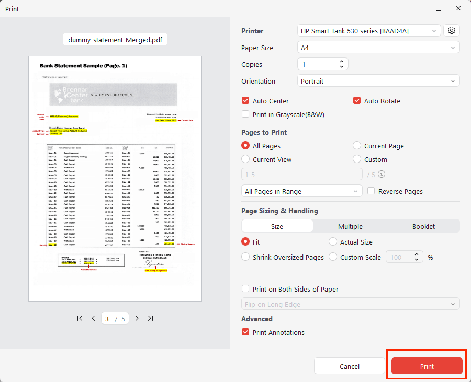
Task: Enable Print on Both Sides of Paper
Action: [245, 289]
